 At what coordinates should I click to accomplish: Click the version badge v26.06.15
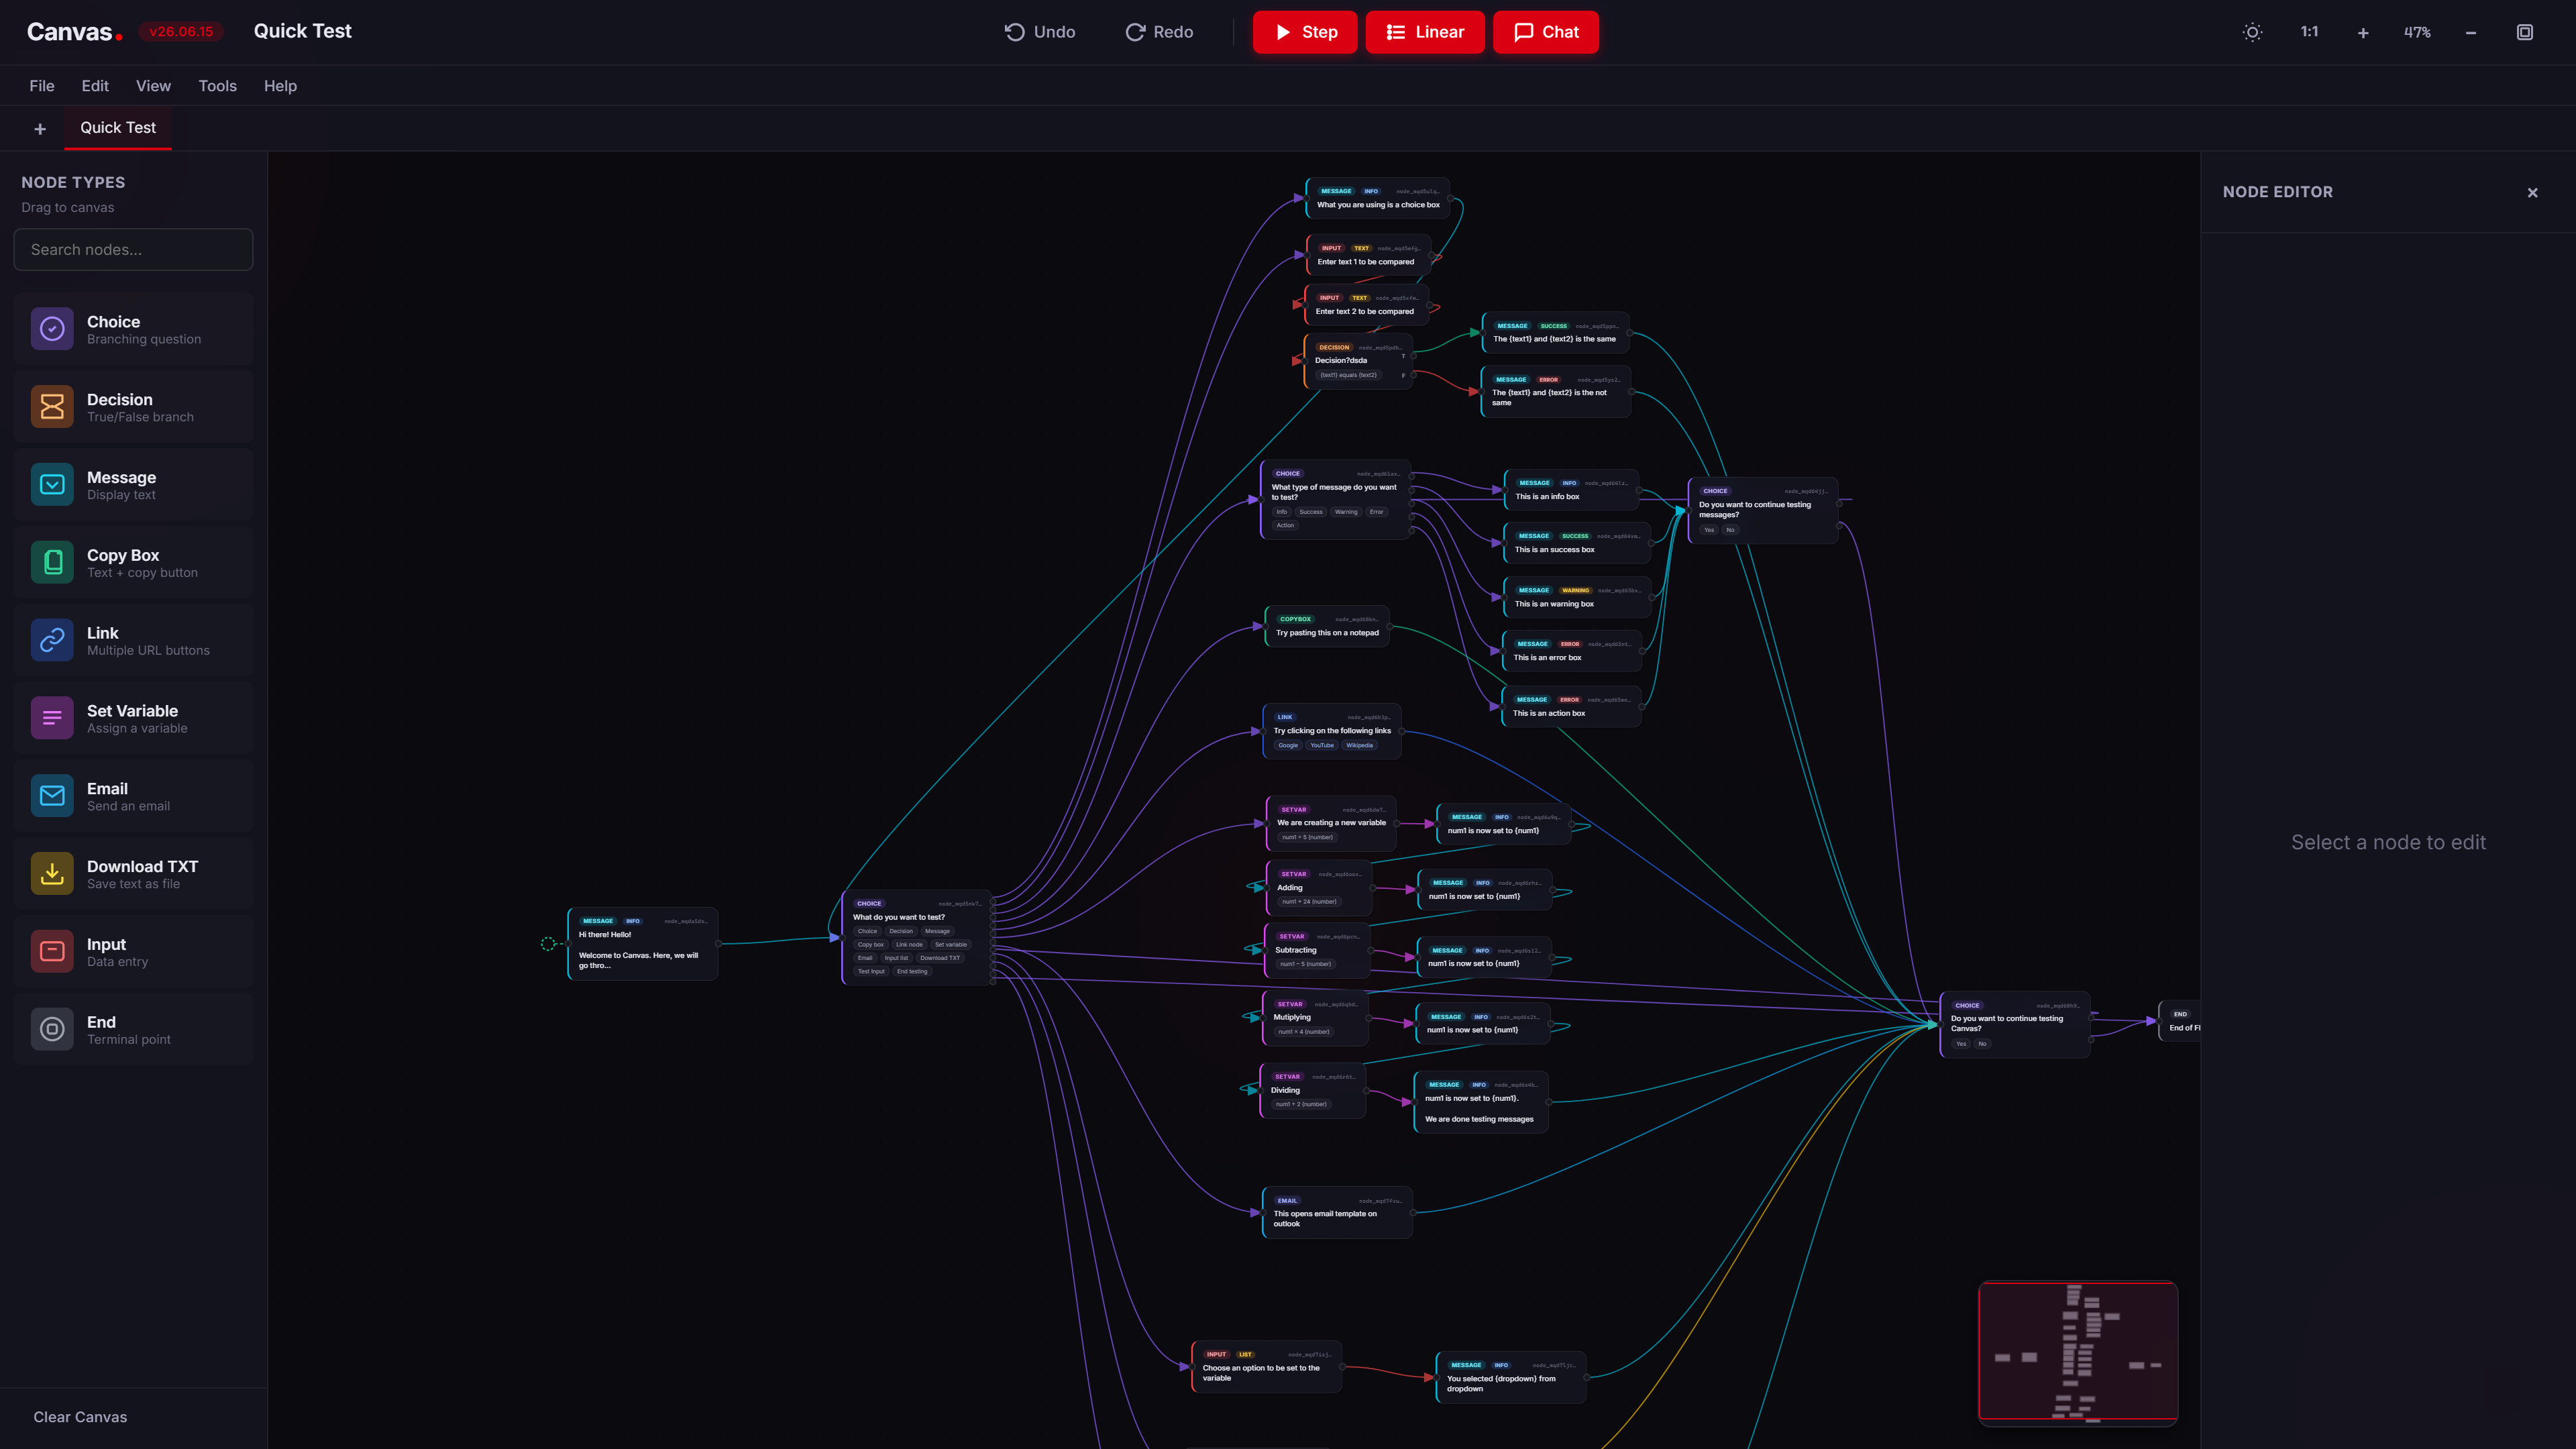coord(181,31)
